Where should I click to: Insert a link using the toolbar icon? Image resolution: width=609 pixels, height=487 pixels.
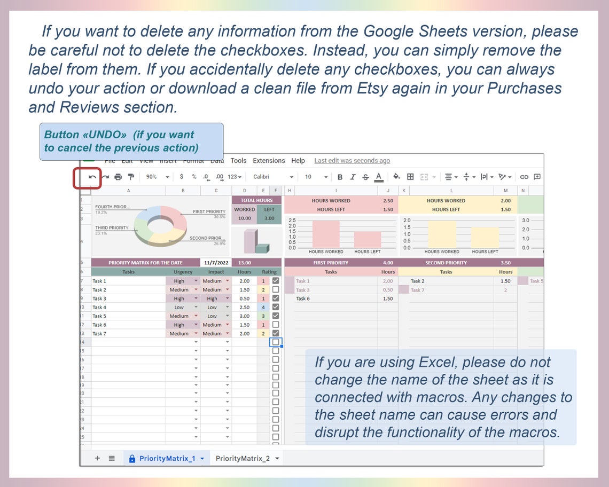coord(525,177)
